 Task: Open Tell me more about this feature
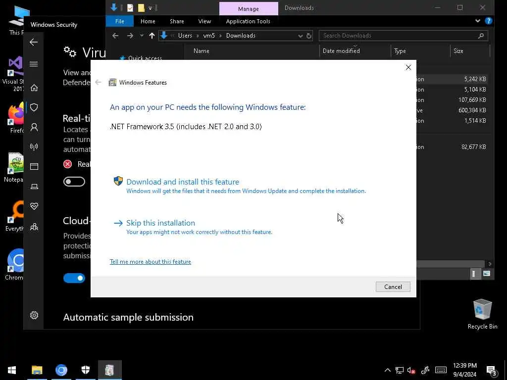coord(151,262)
